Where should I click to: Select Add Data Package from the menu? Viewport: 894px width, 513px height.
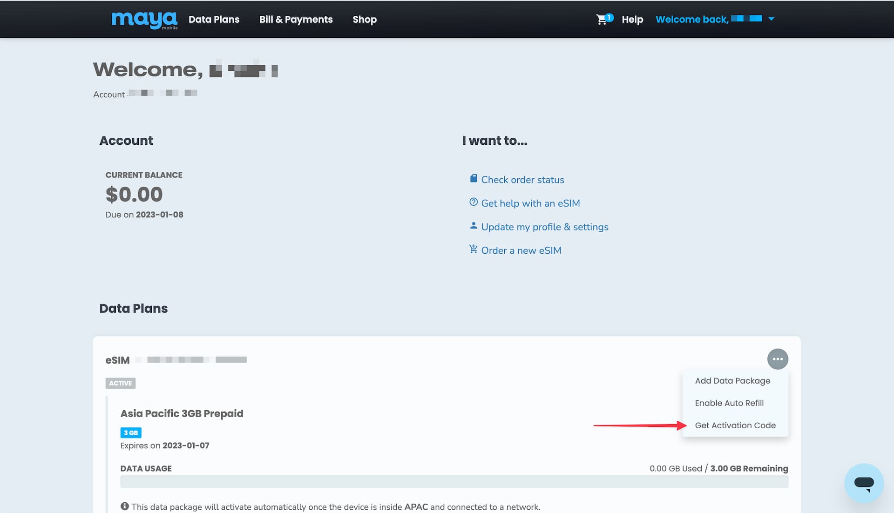coord(732,381)
